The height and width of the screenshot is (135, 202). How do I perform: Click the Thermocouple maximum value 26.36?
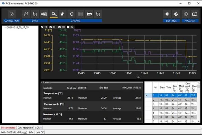(104, 109)
